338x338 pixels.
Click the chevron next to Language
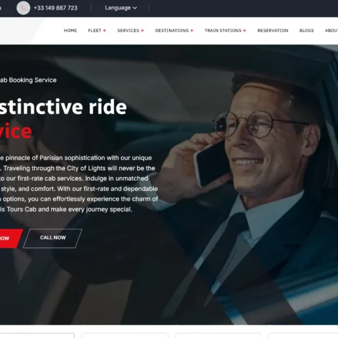[135, 8]
